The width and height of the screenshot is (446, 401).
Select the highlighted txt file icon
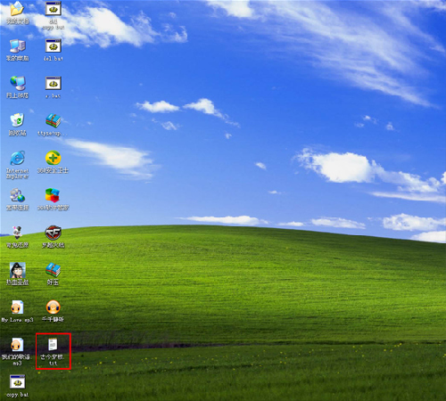pos(53,345)
